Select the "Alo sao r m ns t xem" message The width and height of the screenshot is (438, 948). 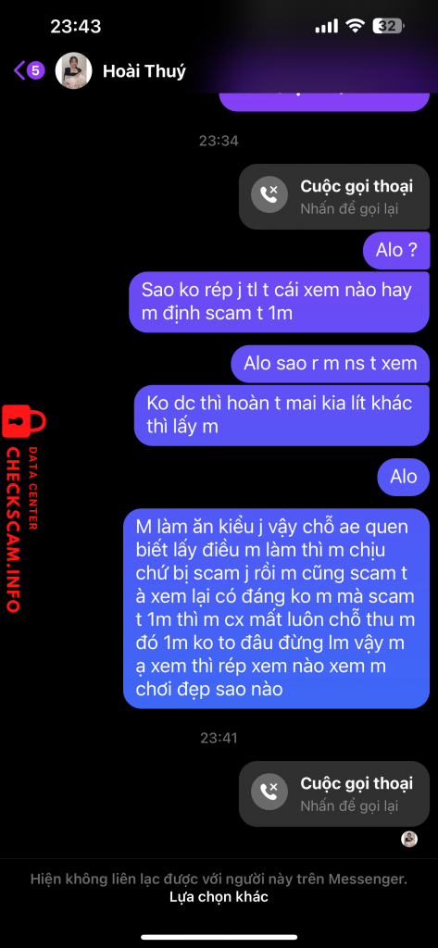click(x=331, y=363)
